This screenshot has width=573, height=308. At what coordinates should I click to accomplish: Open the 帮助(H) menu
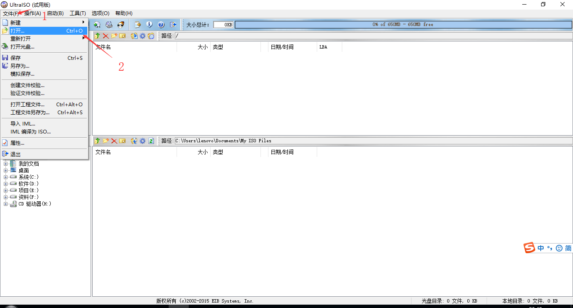(124, 13)
